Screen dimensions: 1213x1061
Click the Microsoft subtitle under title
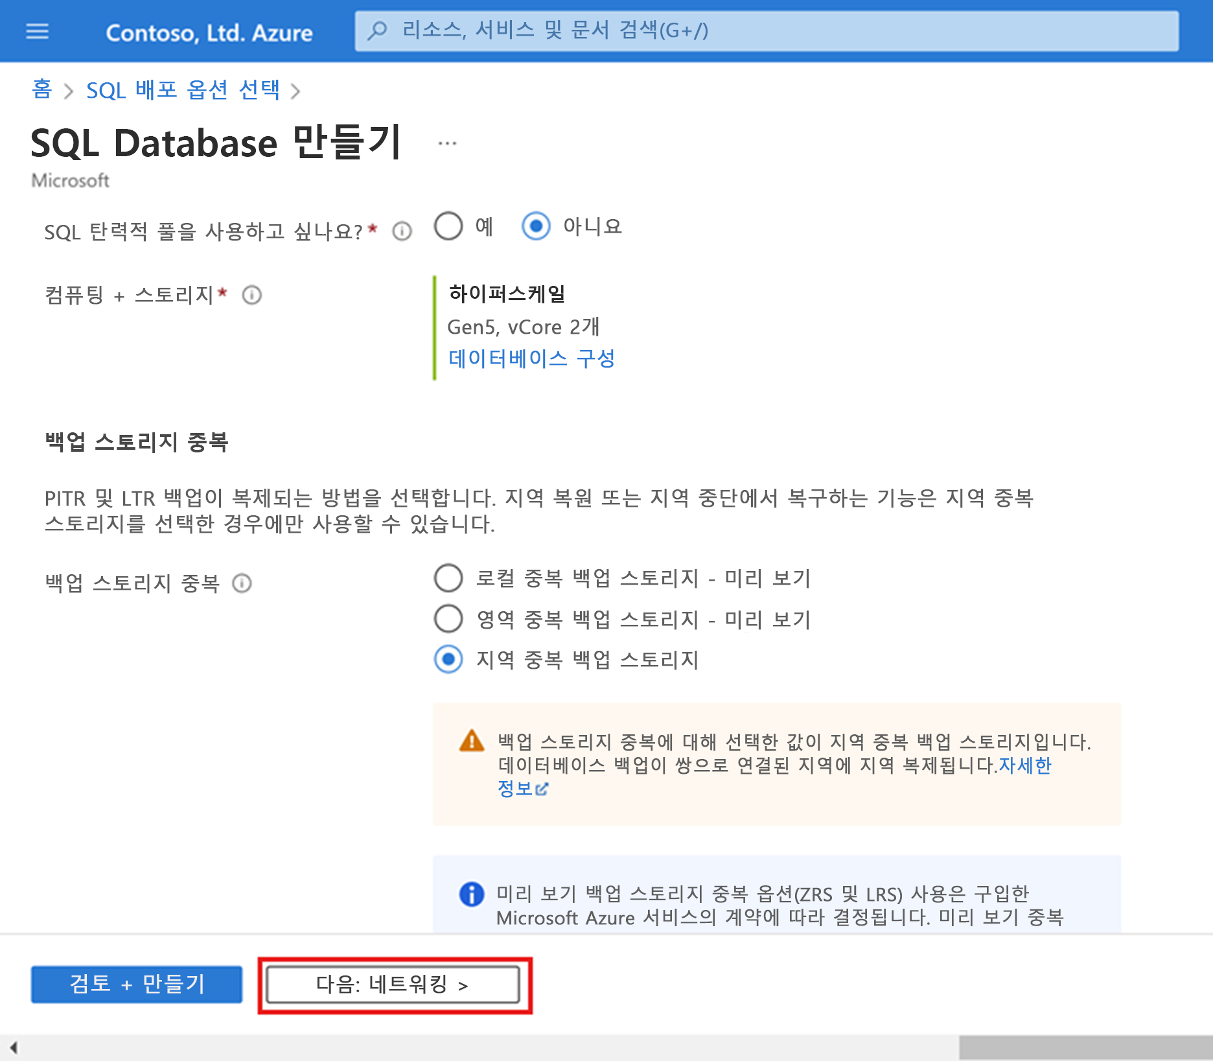coord(70,180)
